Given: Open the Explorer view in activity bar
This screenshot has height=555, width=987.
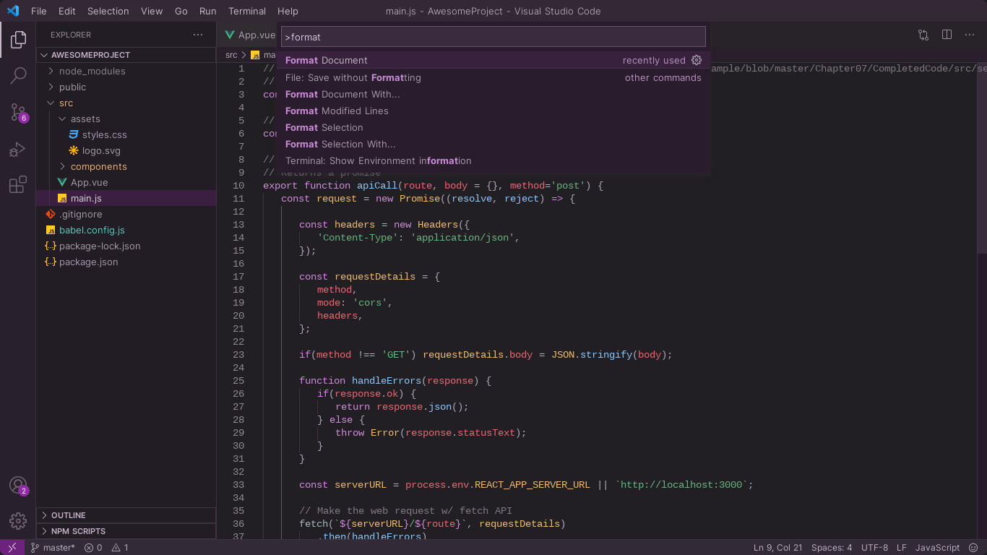Looking at the screenshot, I should (x=18, y=39).
